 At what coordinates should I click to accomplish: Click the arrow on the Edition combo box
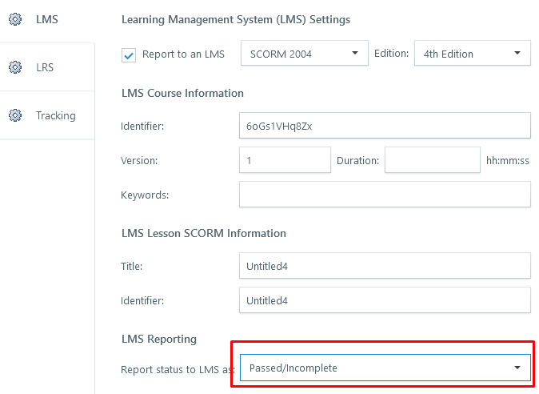click(x=517, y=54)
